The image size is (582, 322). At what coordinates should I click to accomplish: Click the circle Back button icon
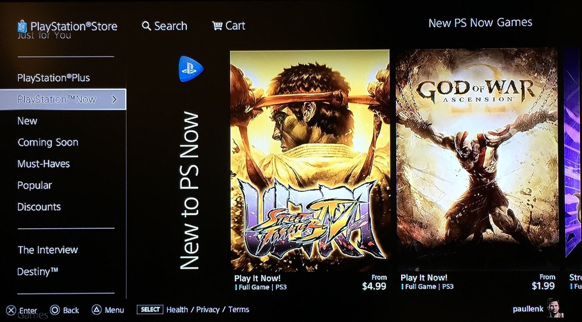pyautogui.click(x=55, y=310)
